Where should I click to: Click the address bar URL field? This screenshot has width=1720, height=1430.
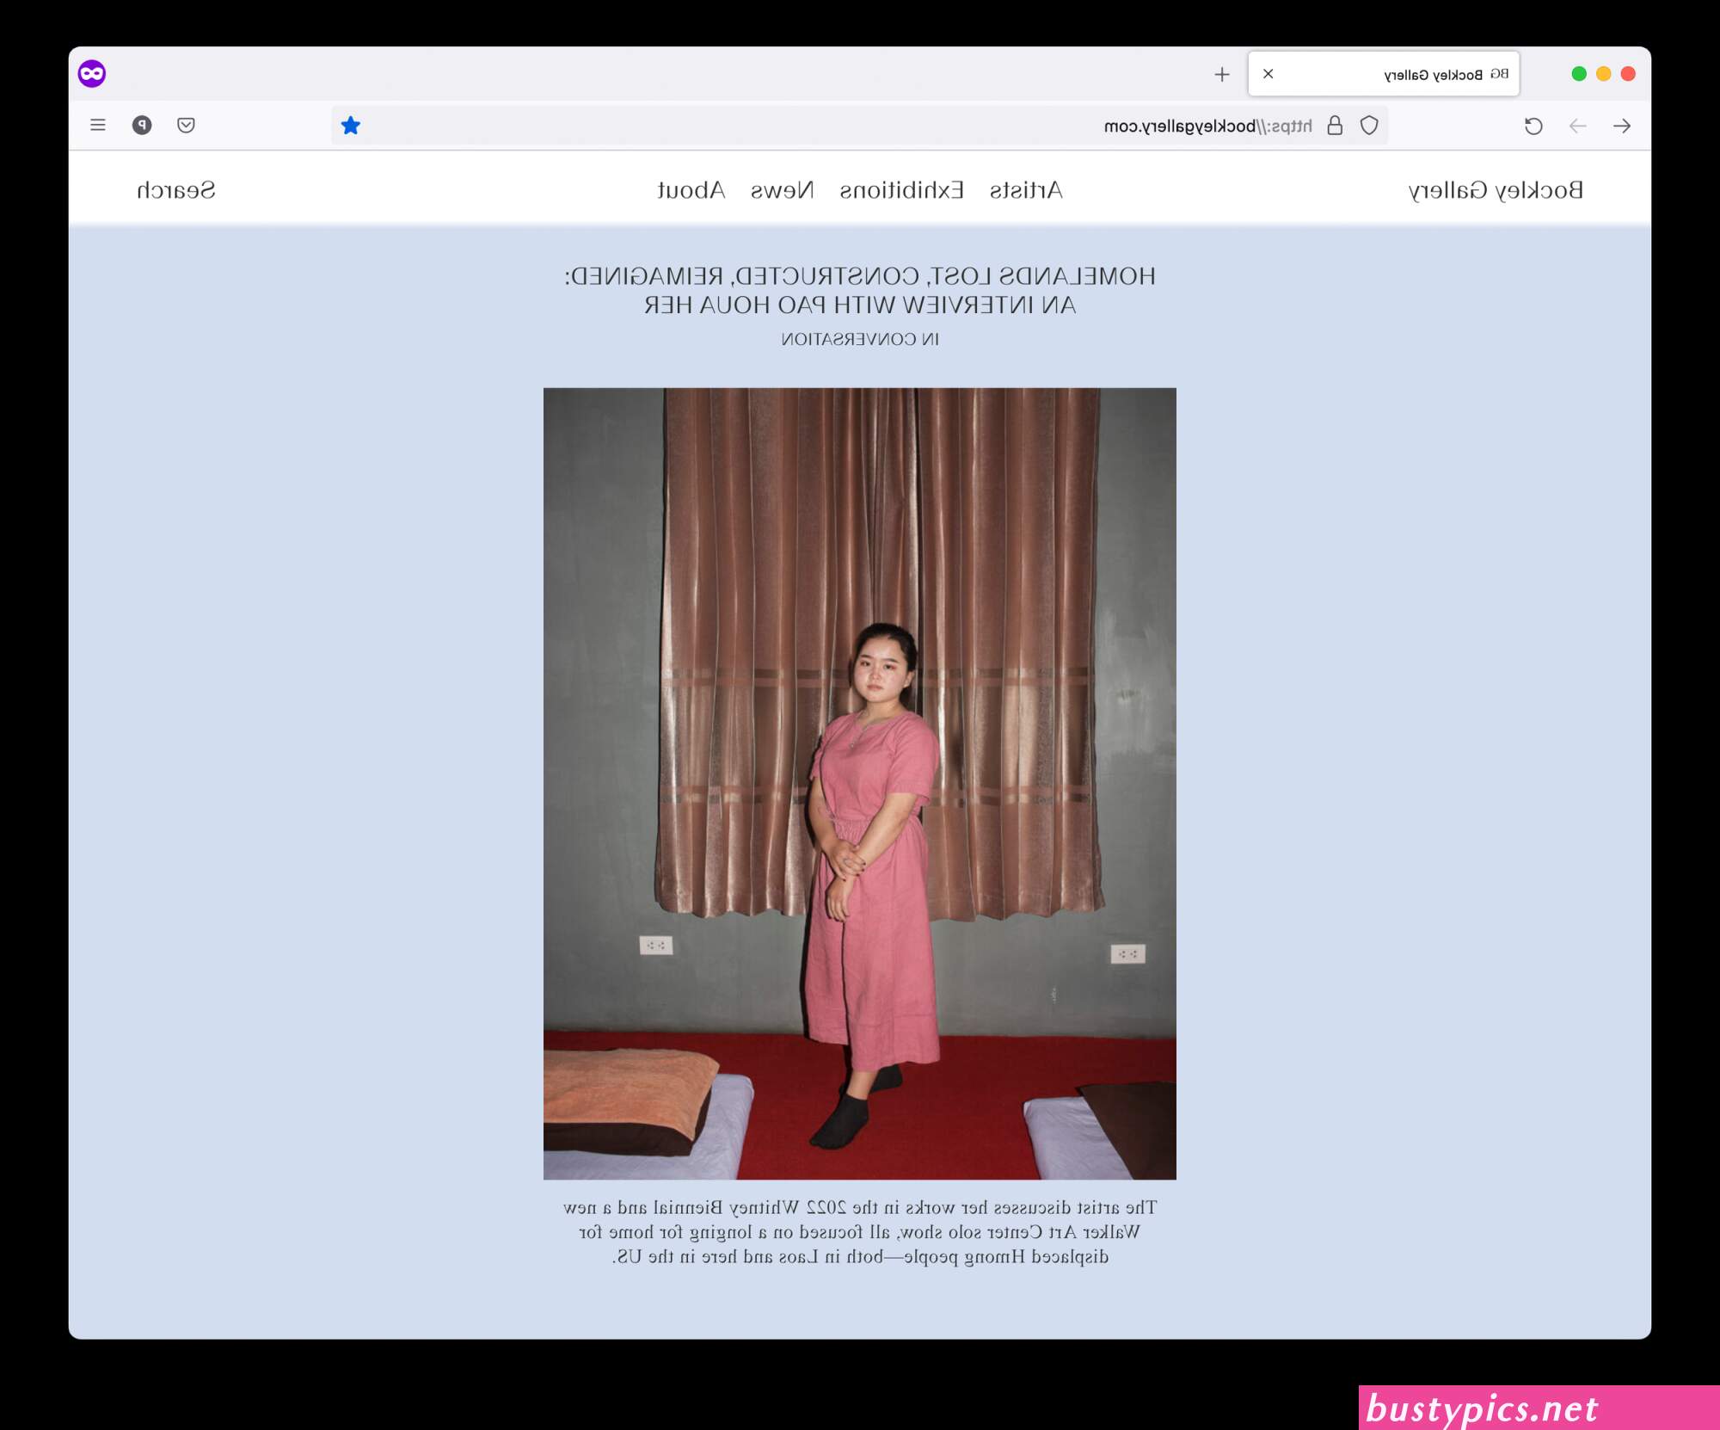[860, 126]
